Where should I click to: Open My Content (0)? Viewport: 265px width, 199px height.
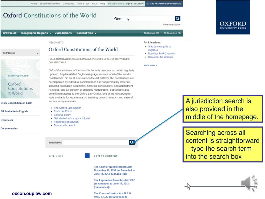[x=151, y=33]
